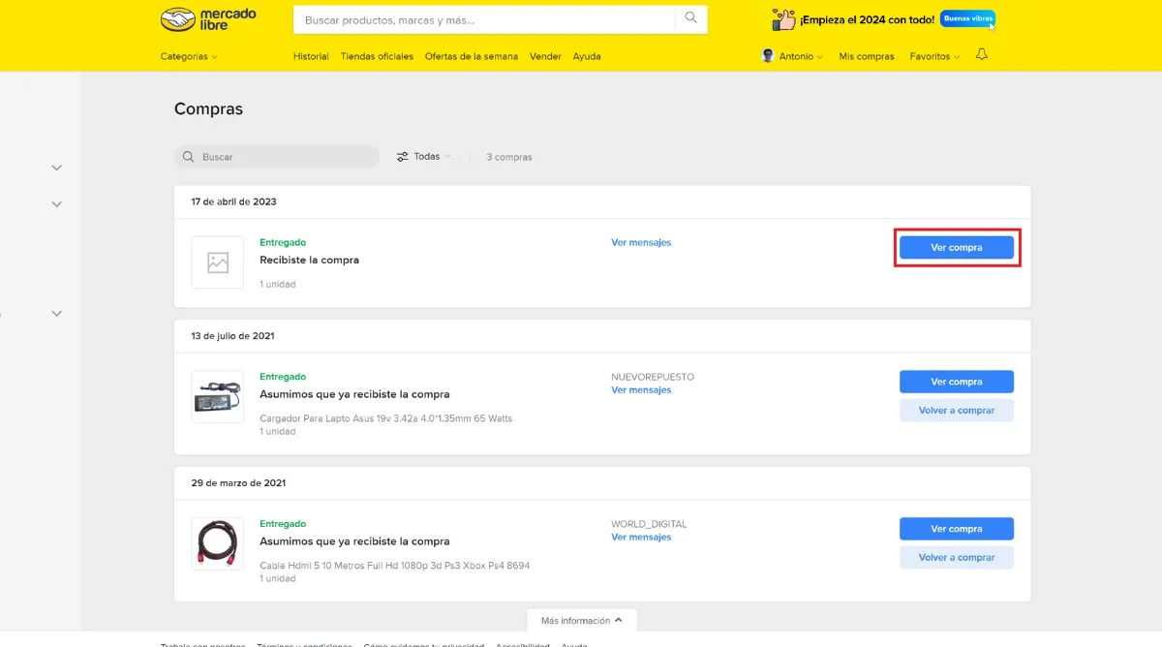The height and width of the screenshot is (647, 1162).
Task: Open Ver mensajes for WORLD_DIGITAL order
Action: [640, 537]
